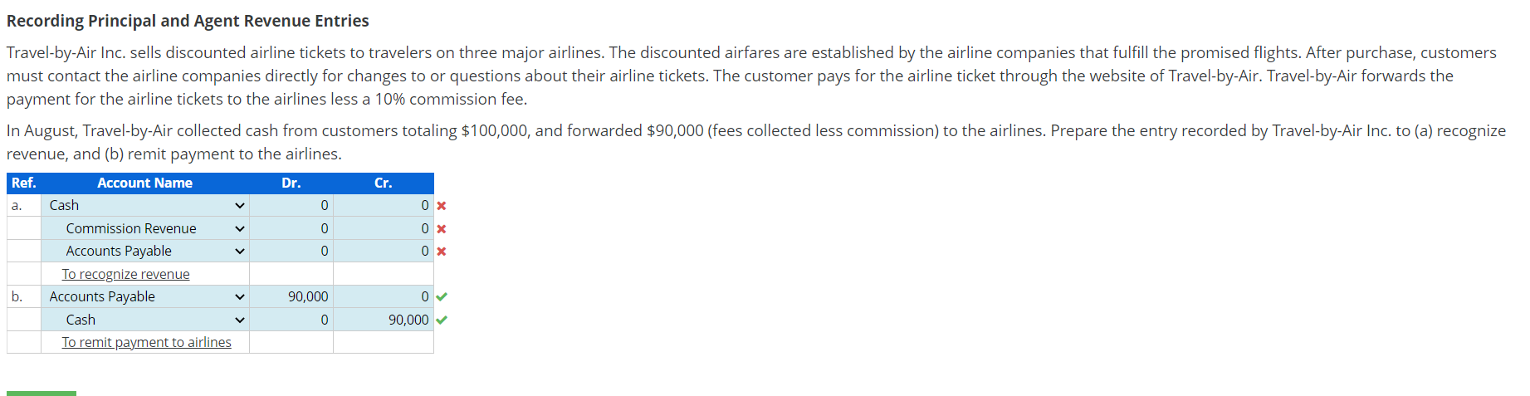Click the Dr. field for Commission Revenue

coord(291,228)
